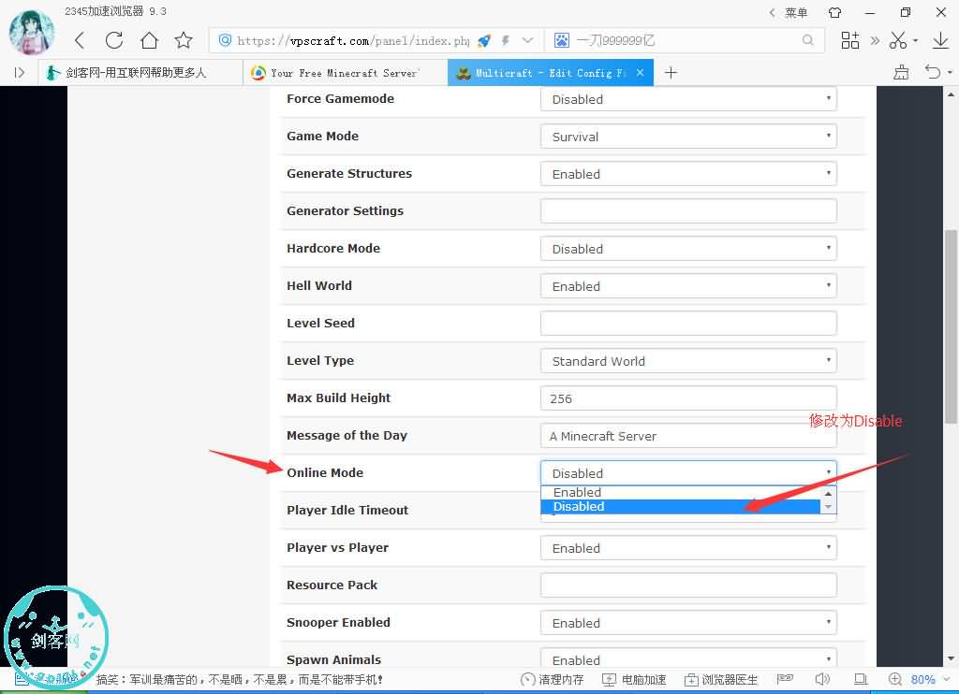Viewport: 959px width, 694px height.
Task: Close the Multicraft Edit Config tab
Action: (x=640, y=72)
